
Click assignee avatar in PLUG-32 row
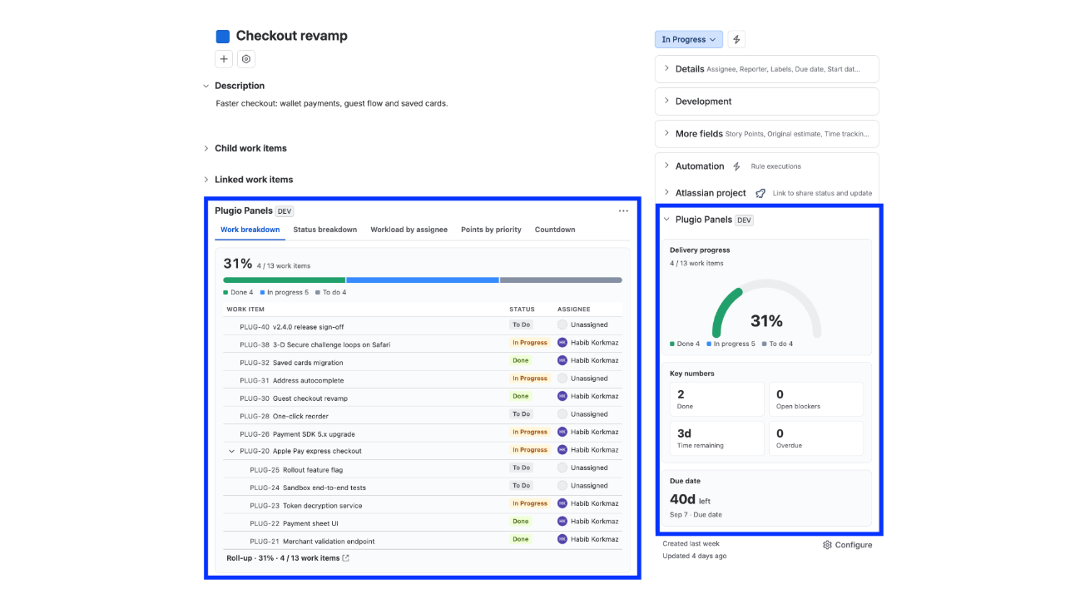point(562,360)
